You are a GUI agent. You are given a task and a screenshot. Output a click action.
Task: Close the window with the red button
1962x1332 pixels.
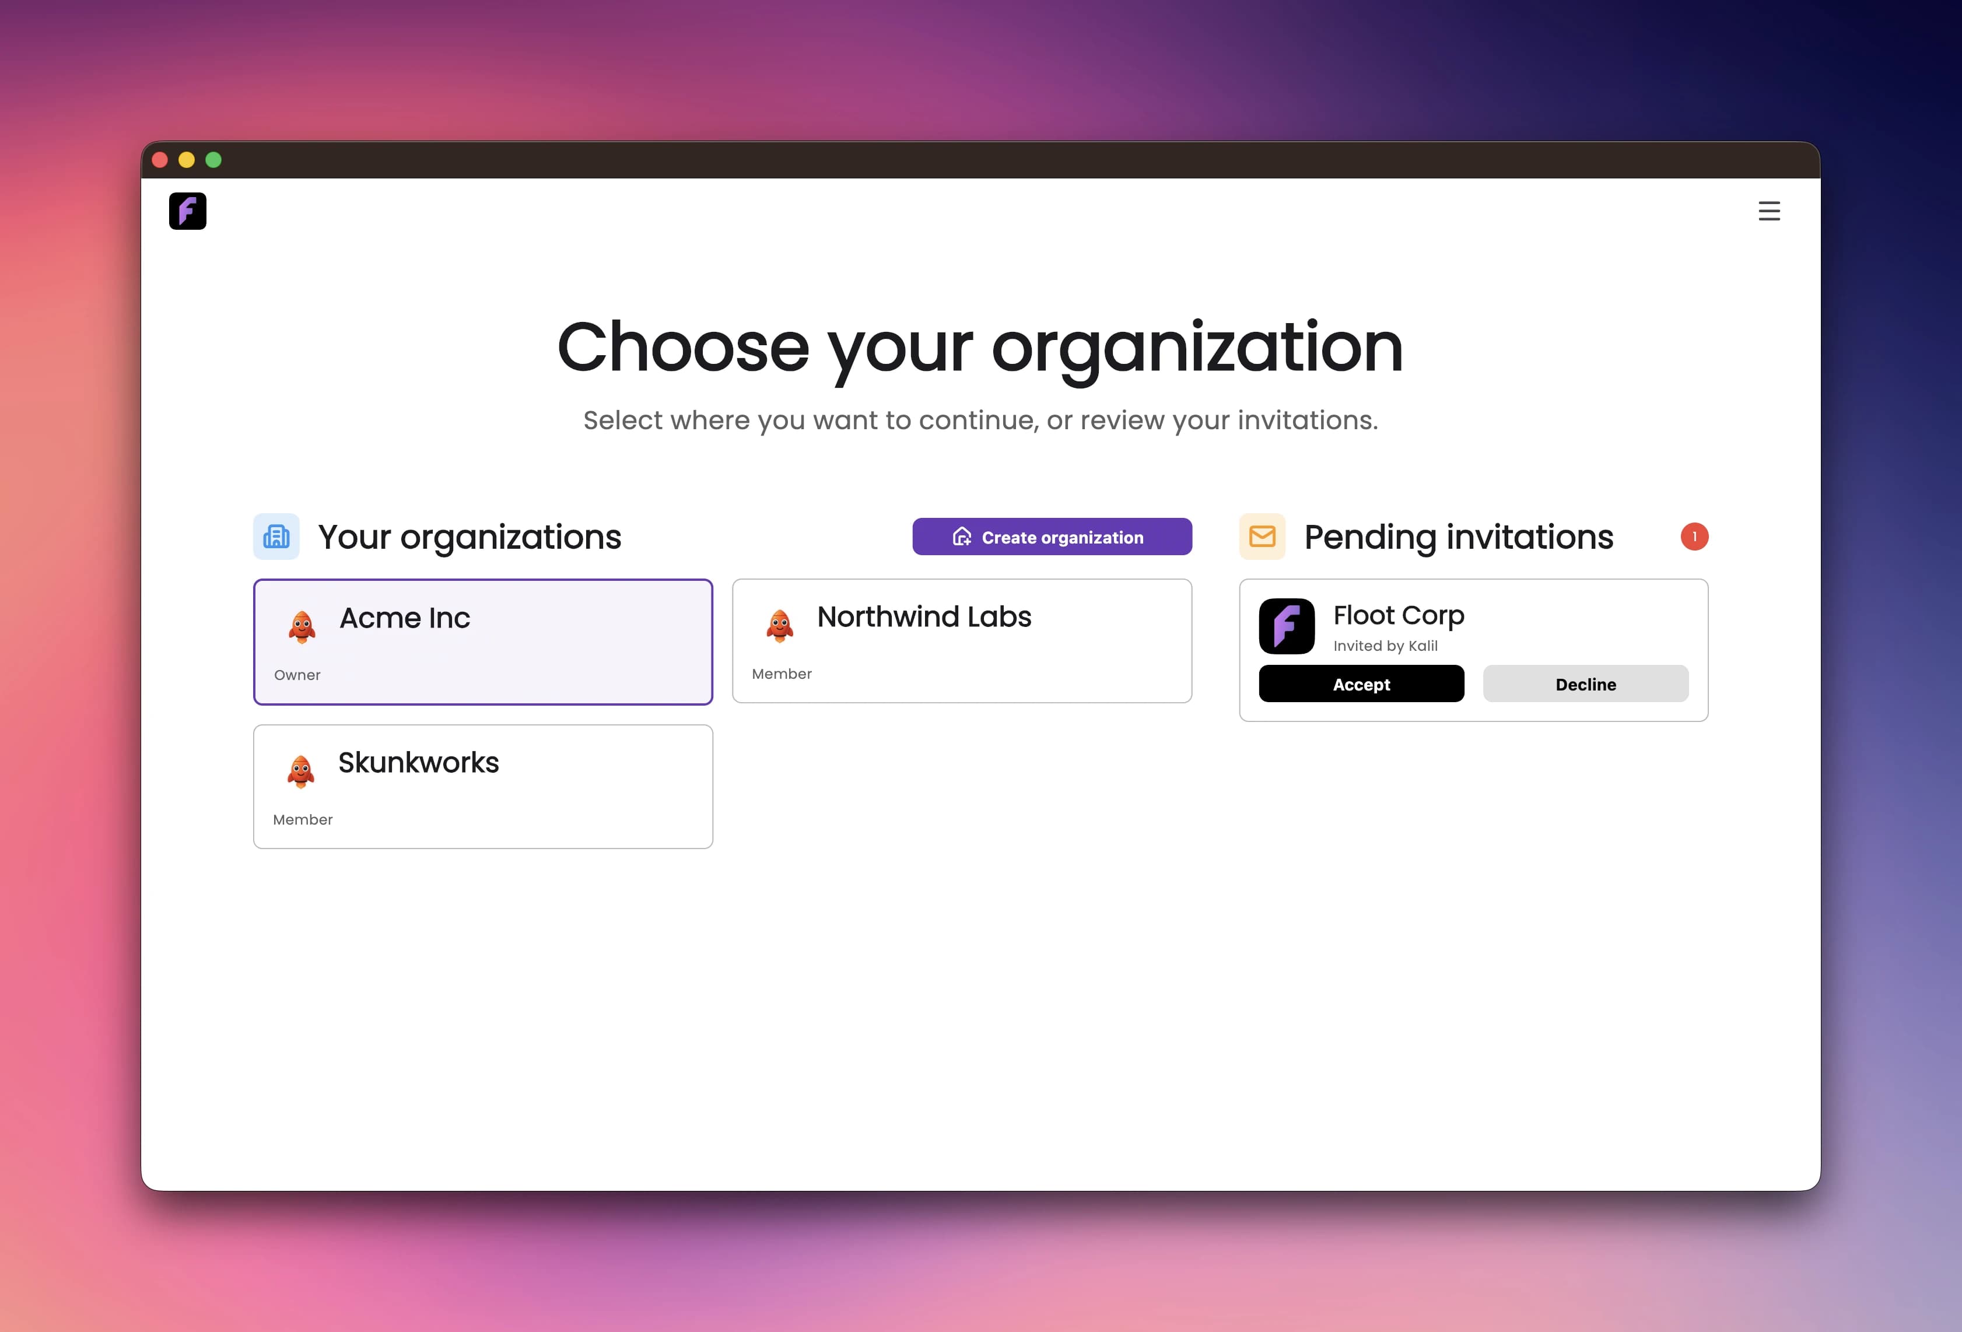coord(160,160)
